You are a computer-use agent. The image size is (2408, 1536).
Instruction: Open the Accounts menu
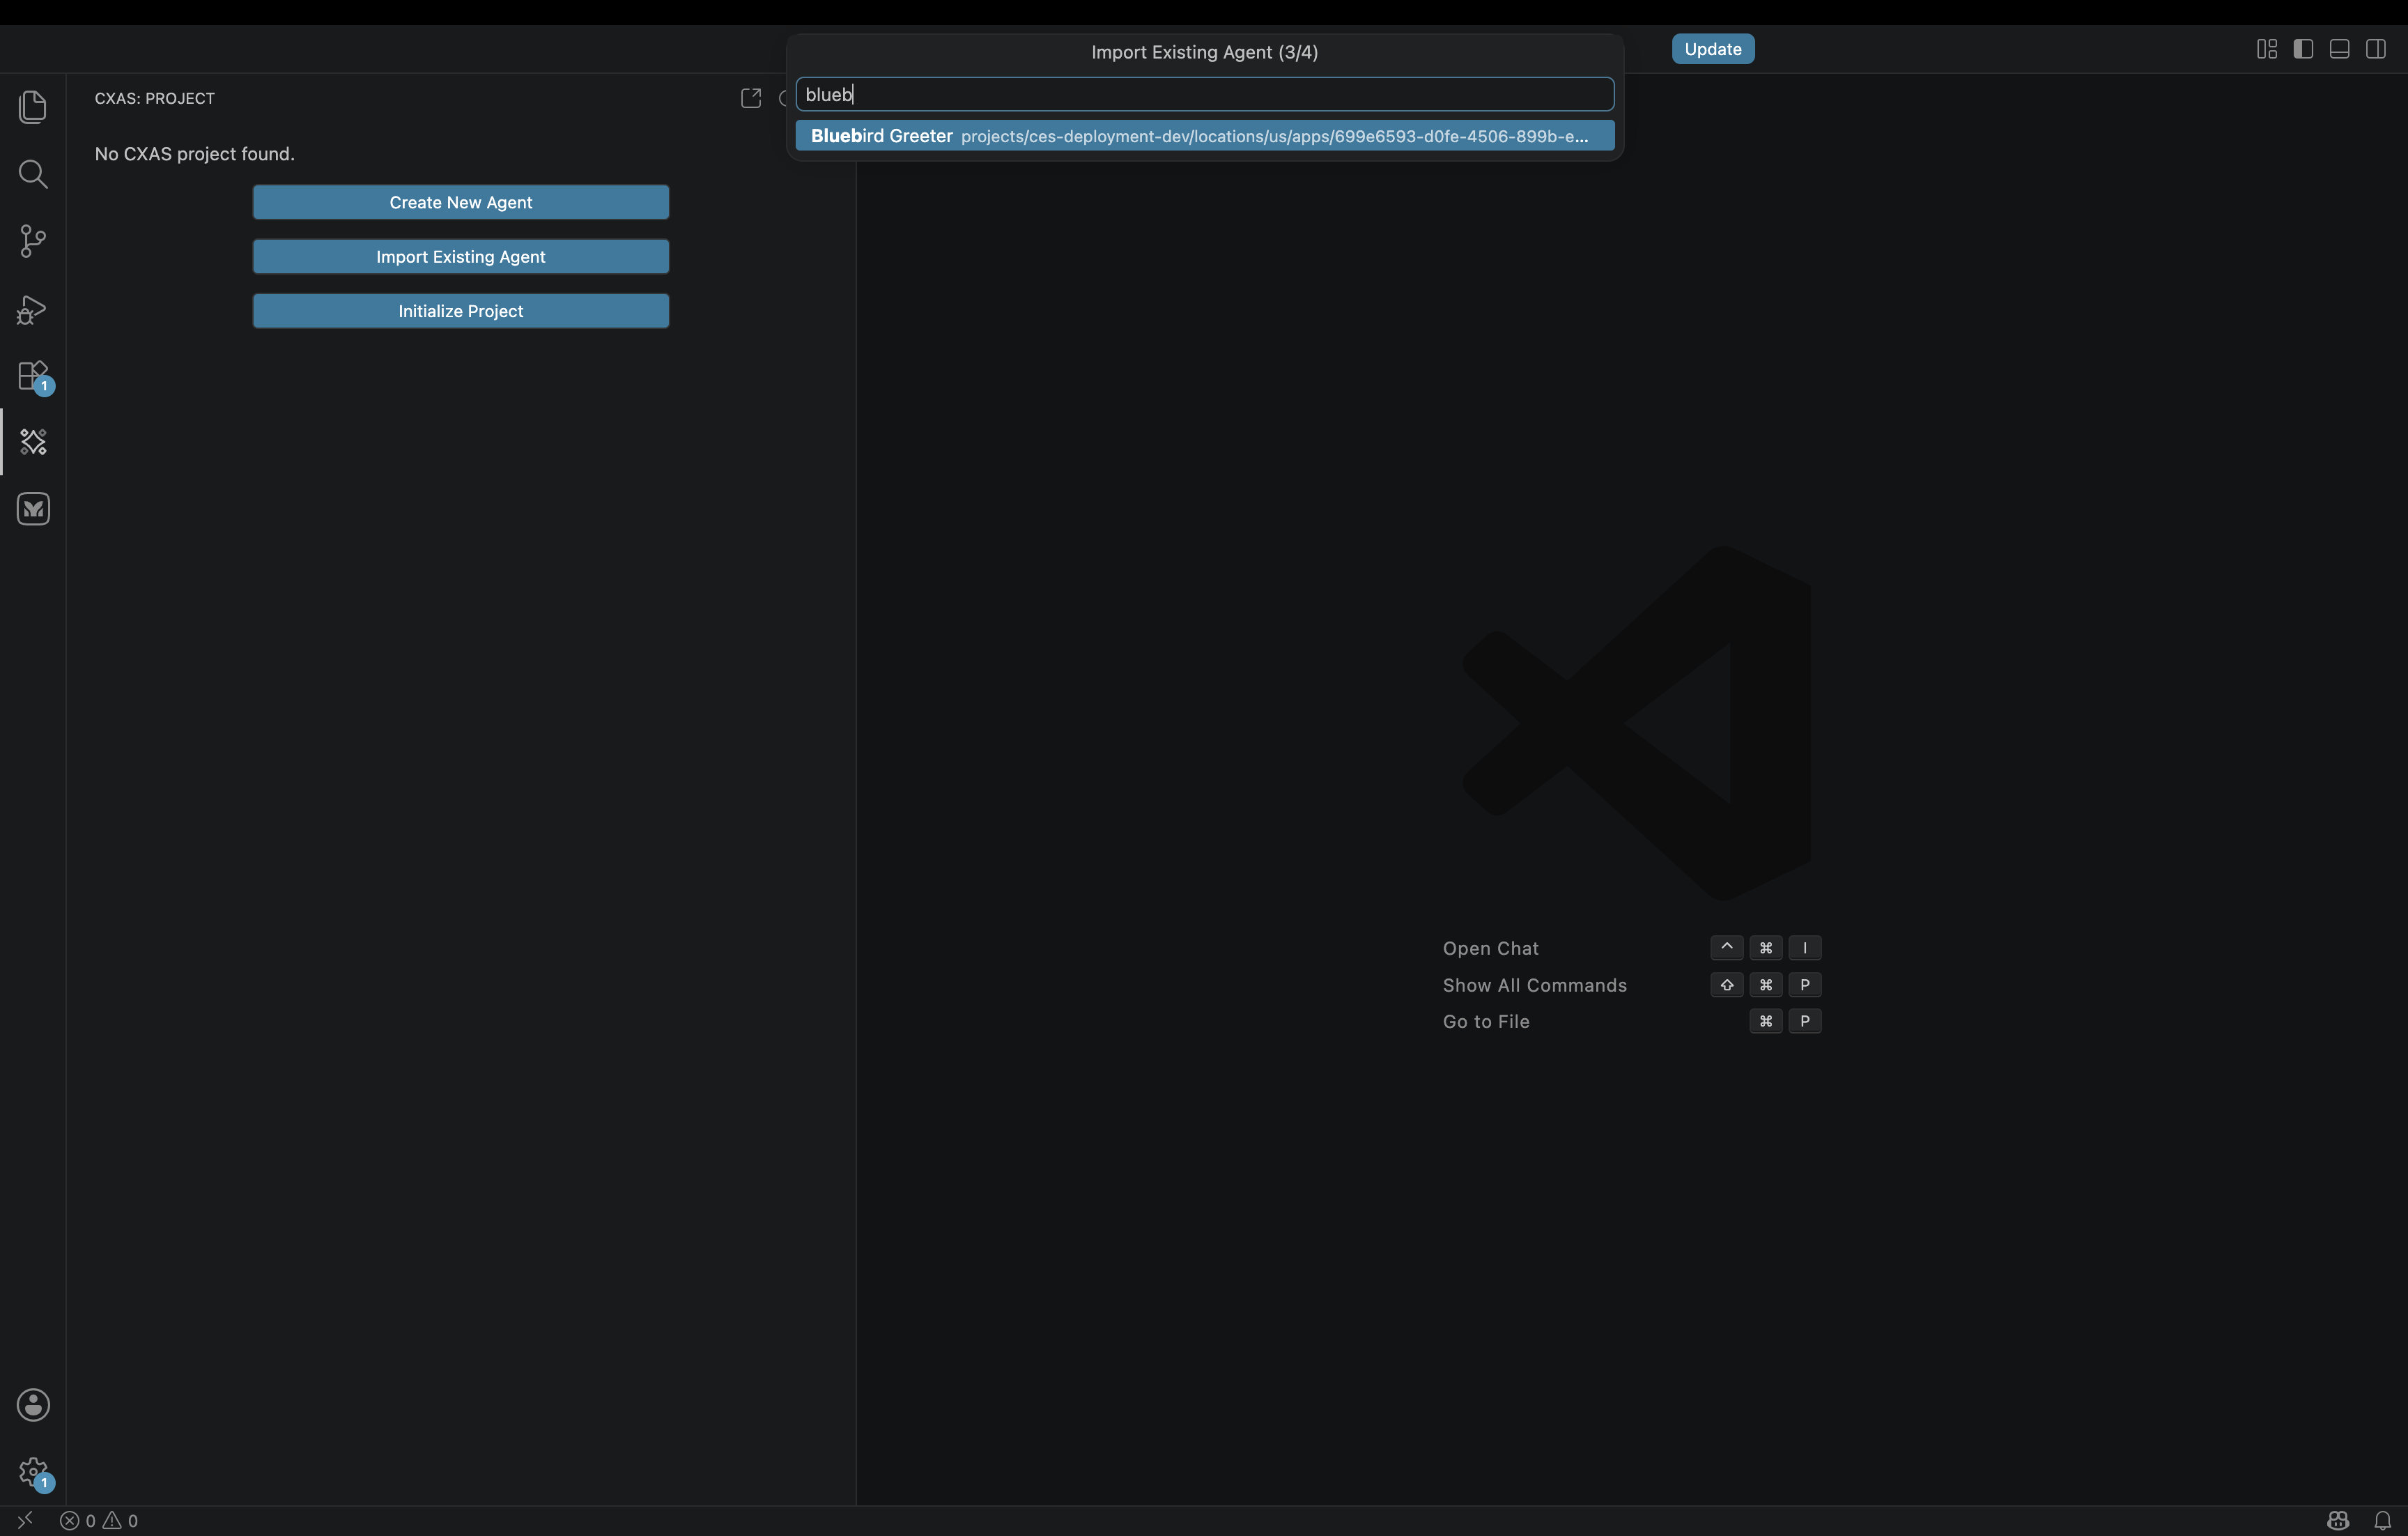coord(33,1405)
